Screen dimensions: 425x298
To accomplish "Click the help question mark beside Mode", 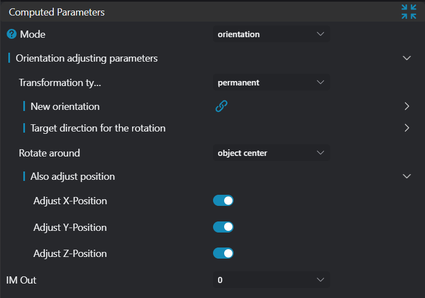I will 12,34.
